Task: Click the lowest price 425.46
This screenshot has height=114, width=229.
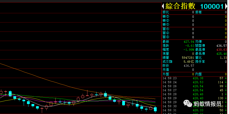Action: 222,54
